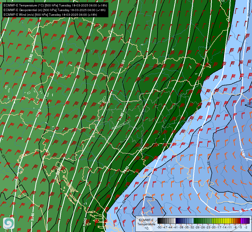Pick the red swatch left of the purple swatches
The image size is (252, 232).
240,221
